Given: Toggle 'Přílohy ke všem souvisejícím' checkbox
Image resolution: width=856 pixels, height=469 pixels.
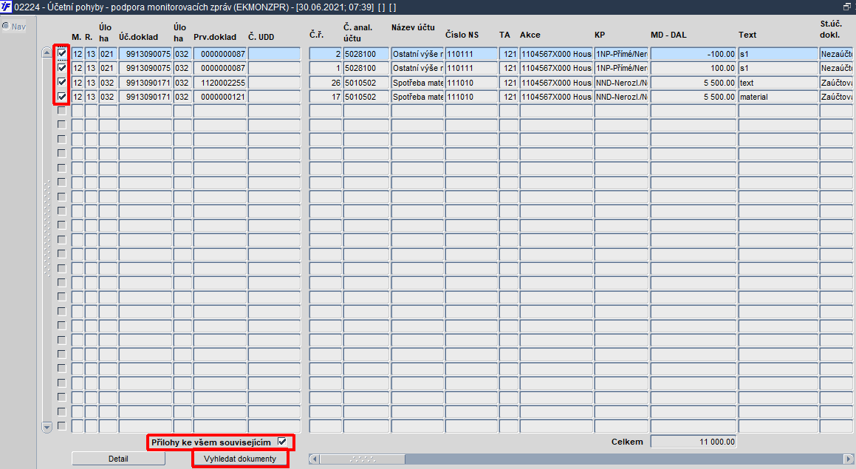Looking at the screenshot, I should 281,442.
